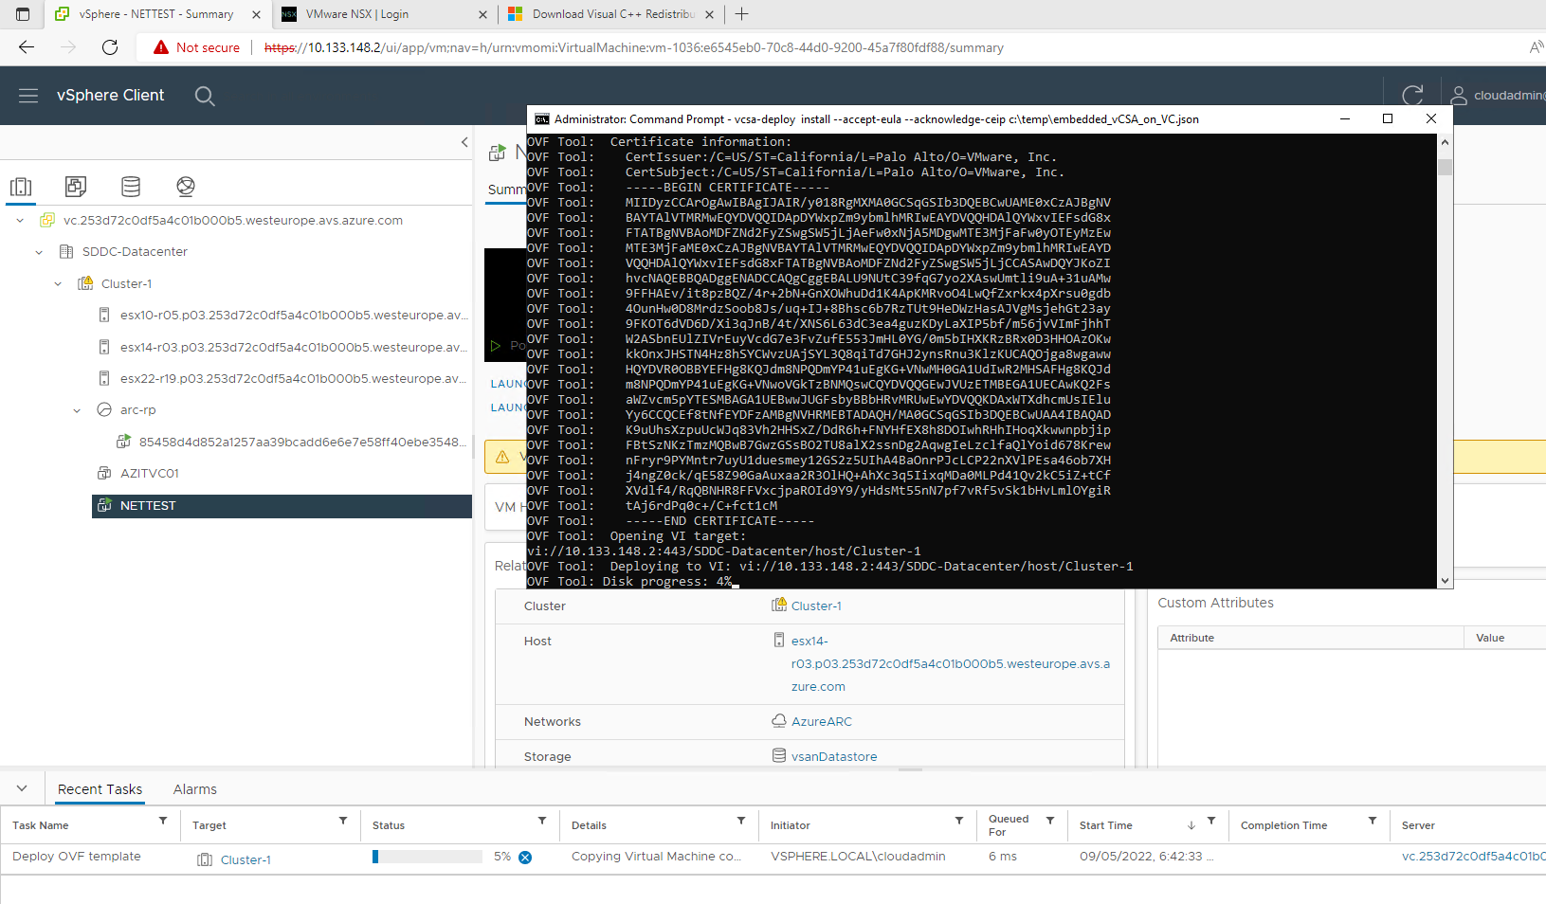
Task: Collapse the arc-rp resource pool
Action: pyautogui.click(x=77, y=410)
